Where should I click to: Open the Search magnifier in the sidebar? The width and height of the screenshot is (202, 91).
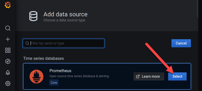click(8, 28)
